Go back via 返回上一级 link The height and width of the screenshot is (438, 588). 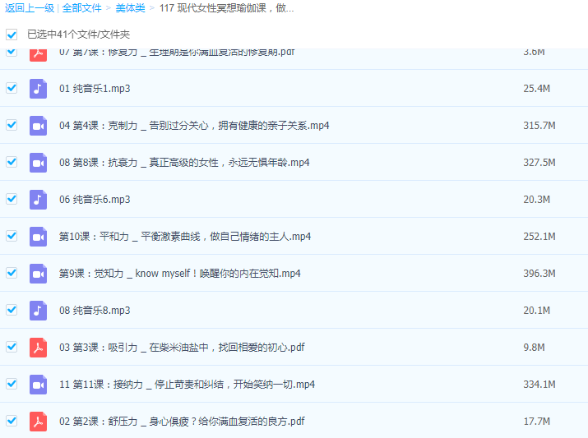coord(29,8)
